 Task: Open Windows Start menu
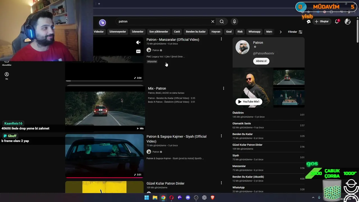[x=147, y=198]
